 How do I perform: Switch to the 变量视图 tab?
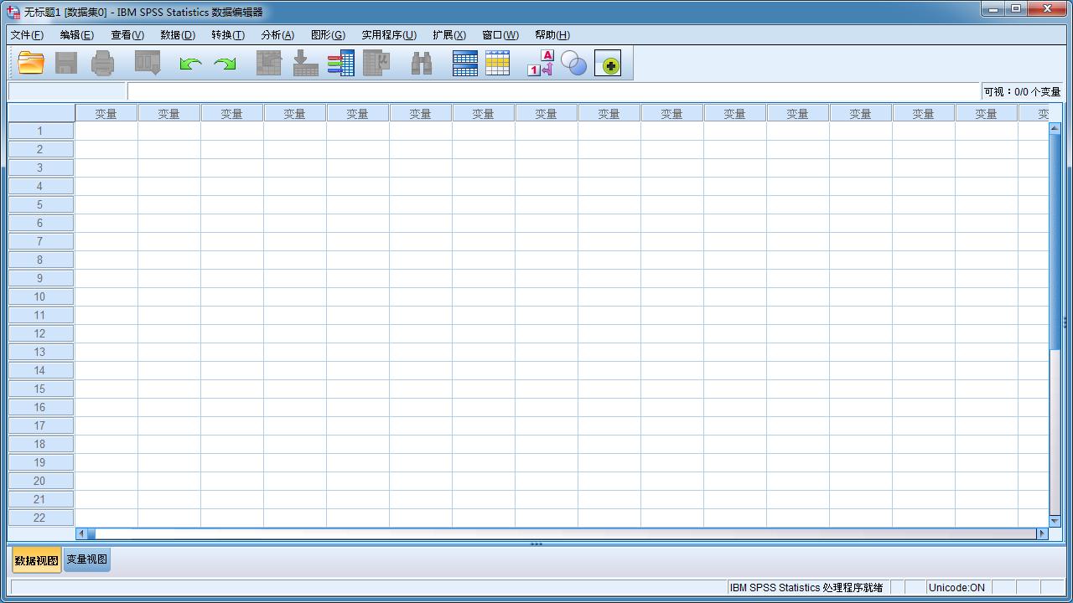[x=86, y=559]
